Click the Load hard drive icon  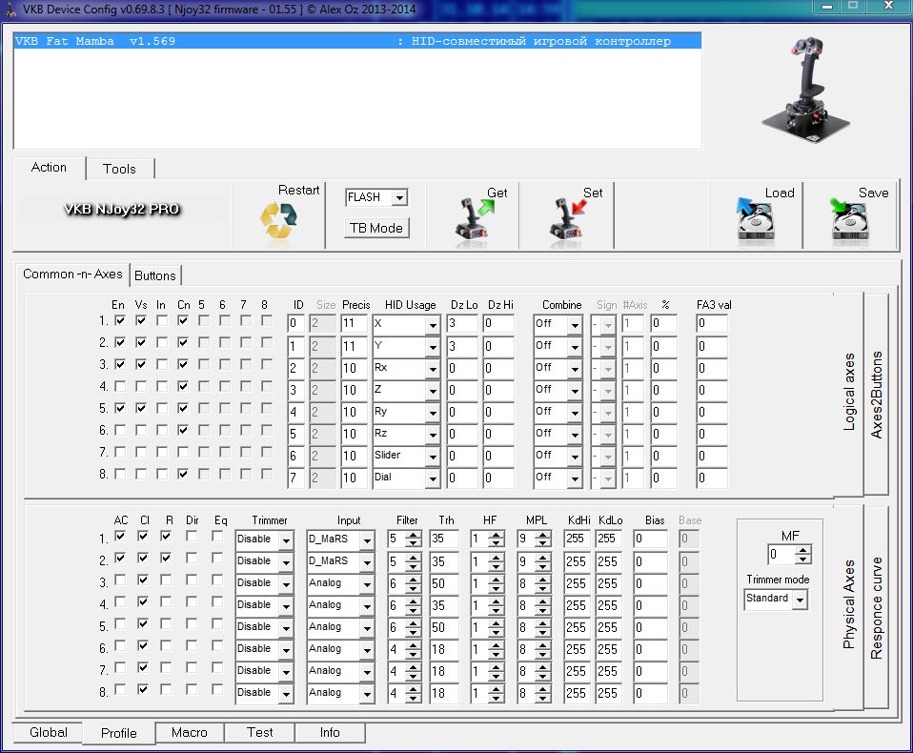point(756,219)
